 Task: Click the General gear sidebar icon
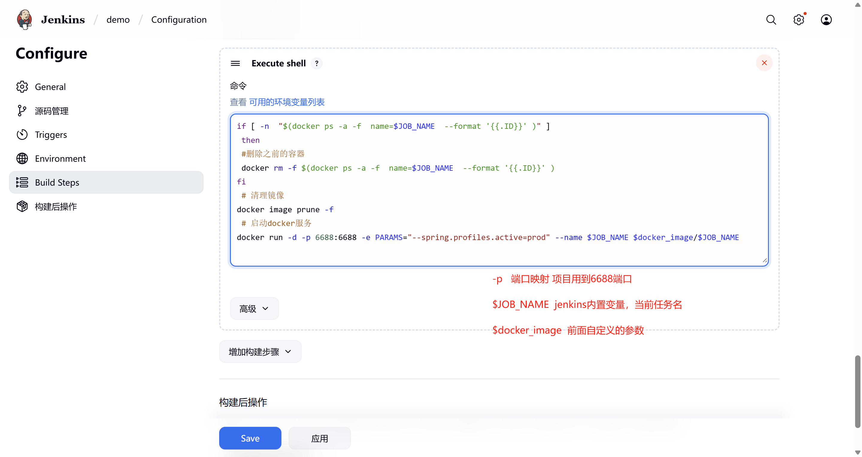click(22, 87)
